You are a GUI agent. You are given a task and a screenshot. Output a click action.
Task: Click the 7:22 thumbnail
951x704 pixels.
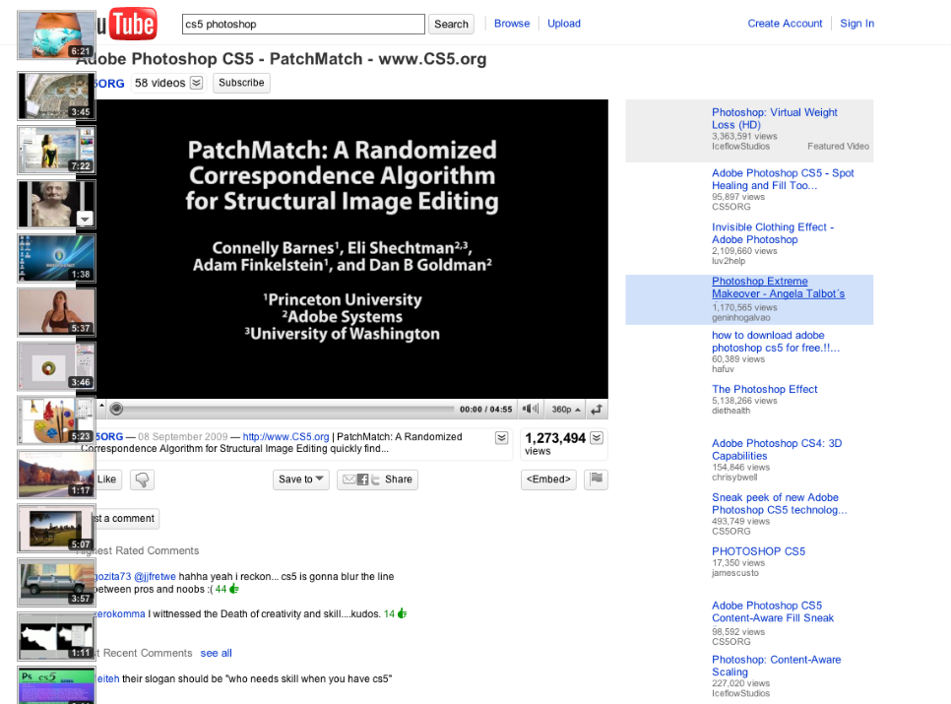pyautogui.click(x=56, y=150)
